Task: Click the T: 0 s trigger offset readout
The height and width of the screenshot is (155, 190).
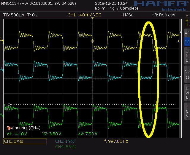Action: pos(32,15)
